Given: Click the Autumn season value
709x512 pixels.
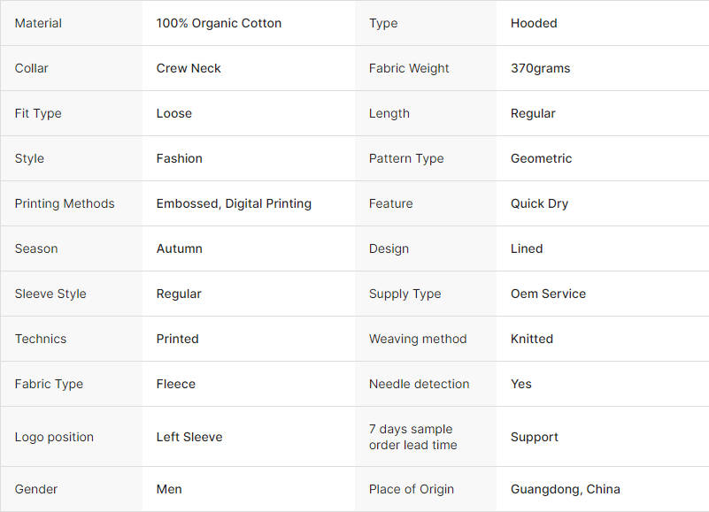Looking at the screenshot, I should [180, 248].
